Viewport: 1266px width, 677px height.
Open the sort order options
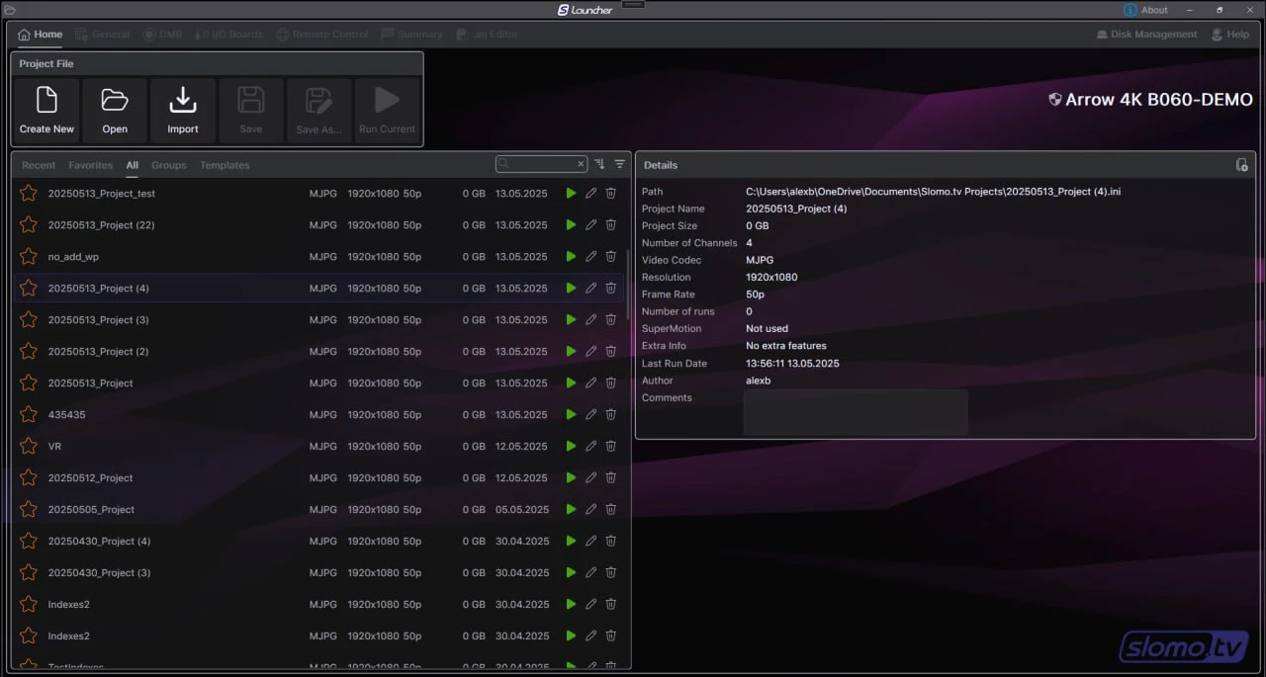[x=599, y=164]
